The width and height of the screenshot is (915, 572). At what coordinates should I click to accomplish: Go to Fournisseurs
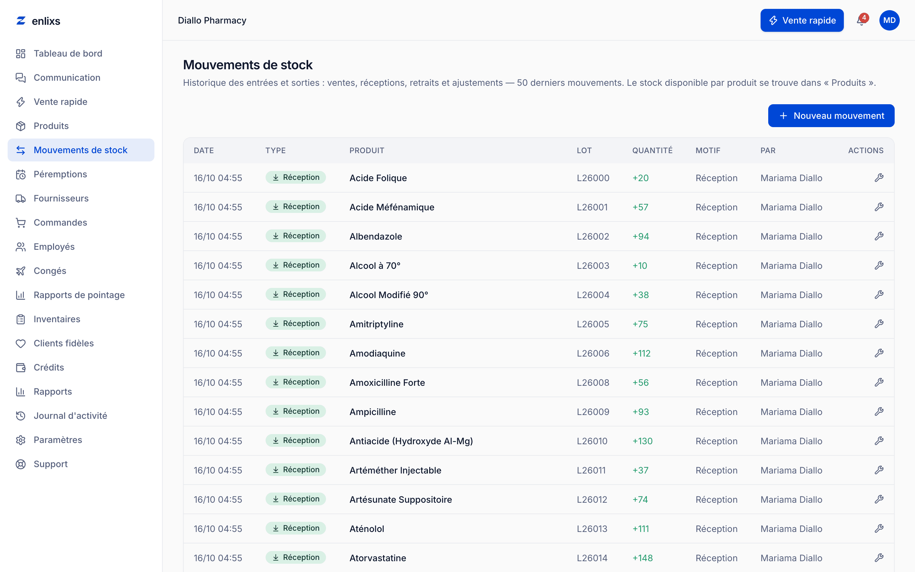click(81, 198)
